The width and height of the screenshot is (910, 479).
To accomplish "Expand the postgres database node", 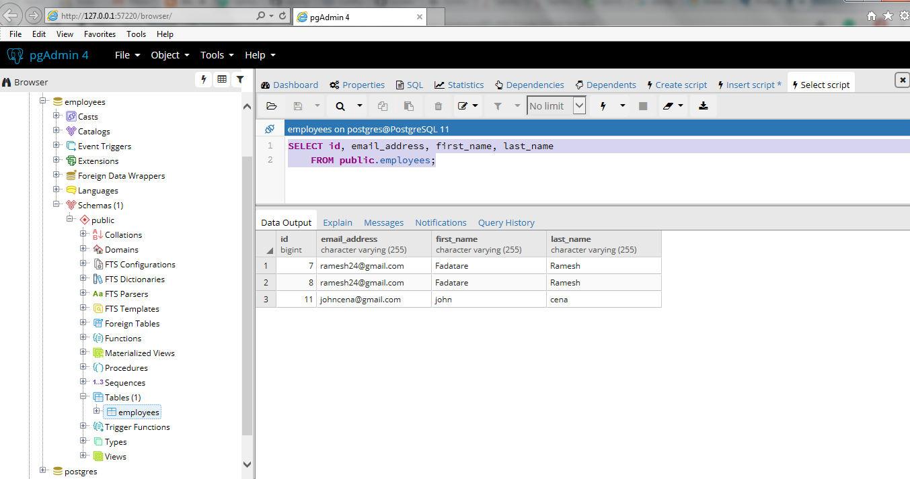I will (43, 471).
